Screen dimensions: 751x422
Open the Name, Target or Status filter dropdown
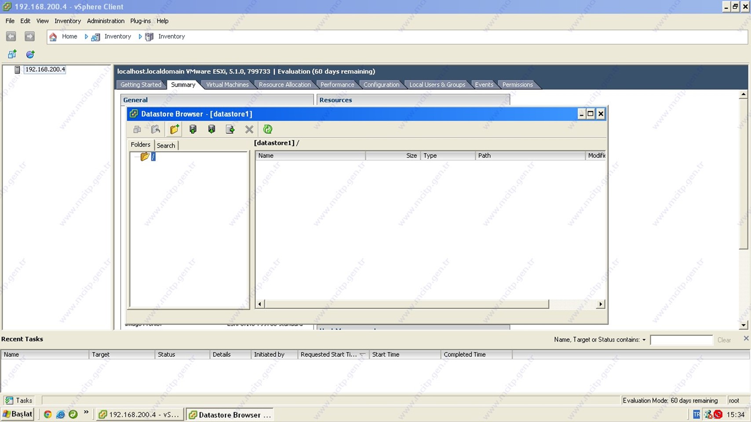(x=644, y=340)
